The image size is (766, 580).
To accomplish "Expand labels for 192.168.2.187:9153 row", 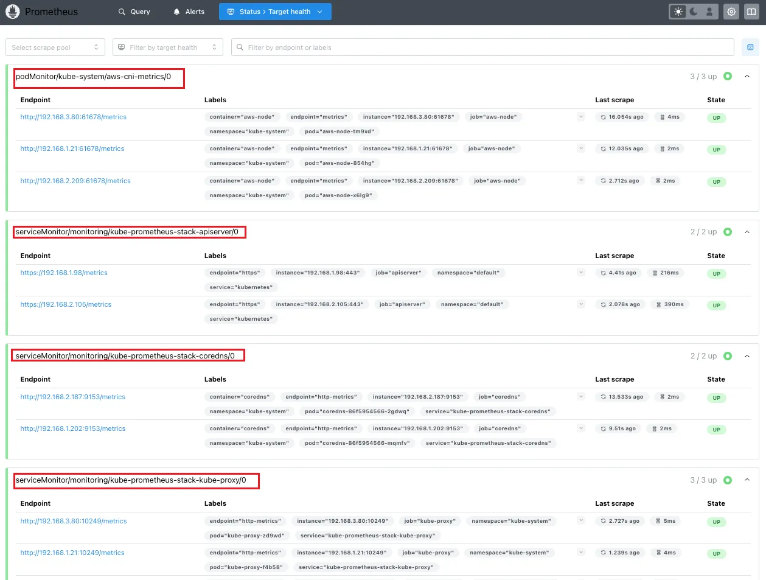I will tap(581, 397).
